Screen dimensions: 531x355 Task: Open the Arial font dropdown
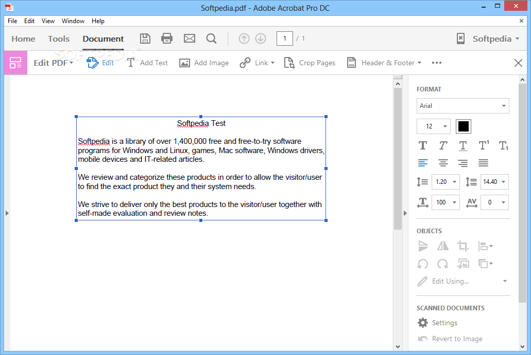click(x=463, y=106)
